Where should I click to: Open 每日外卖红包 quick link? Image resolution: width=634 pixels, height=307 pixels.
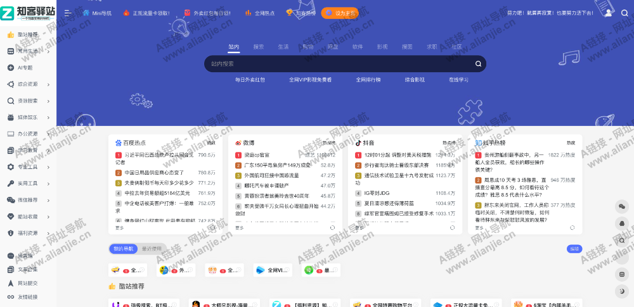point(250,80)
